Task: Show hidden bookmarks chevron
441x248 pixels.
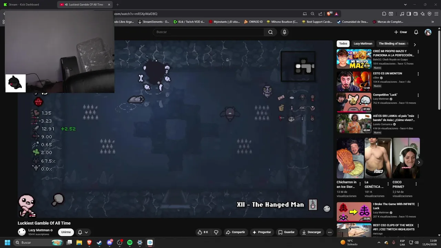Action: [433, 22]
